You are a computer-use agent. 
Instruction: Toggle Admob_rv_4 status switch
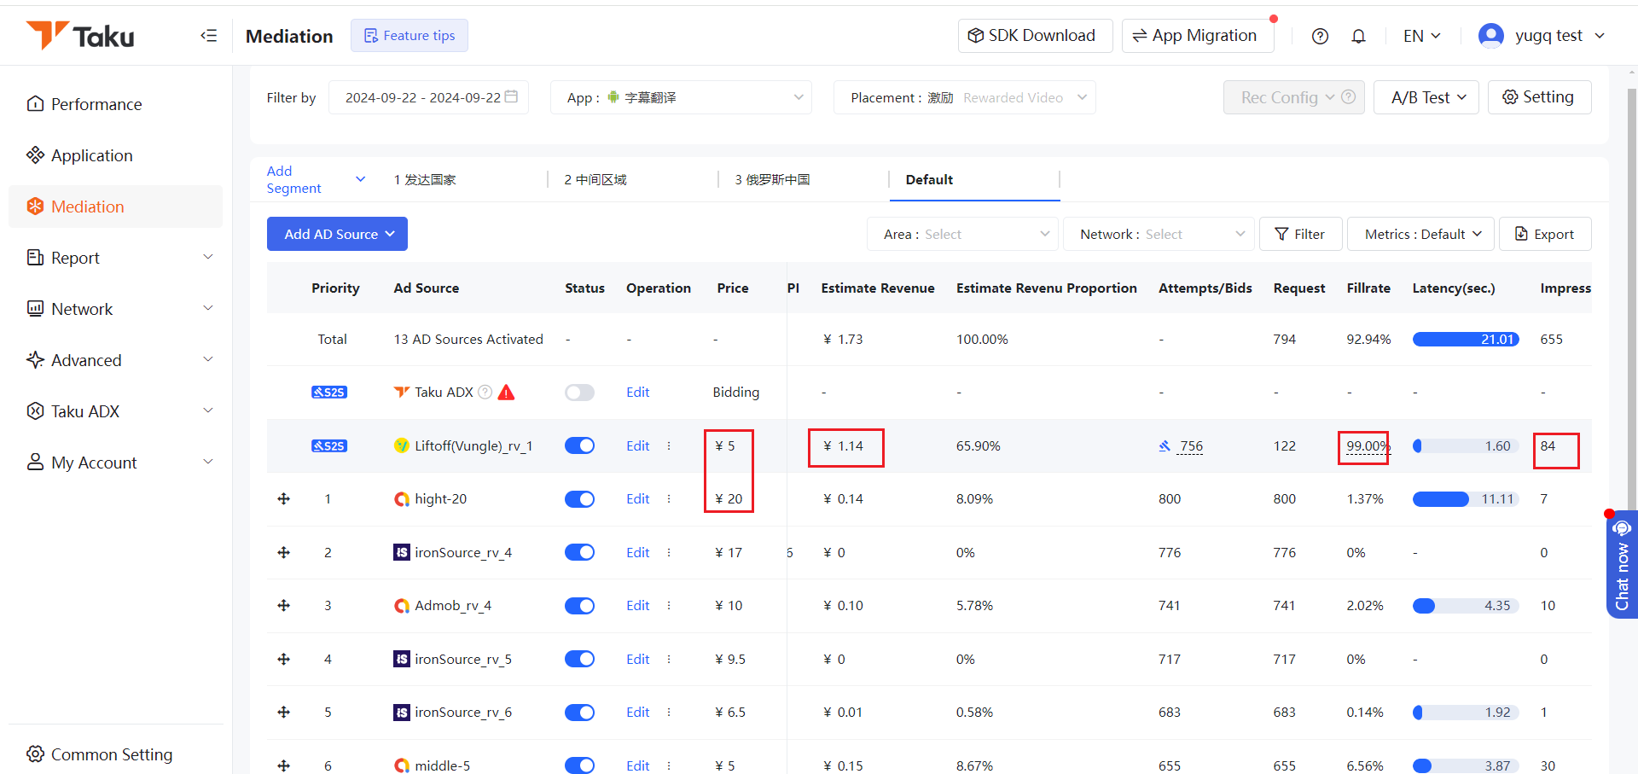click(x=579, y=606)
